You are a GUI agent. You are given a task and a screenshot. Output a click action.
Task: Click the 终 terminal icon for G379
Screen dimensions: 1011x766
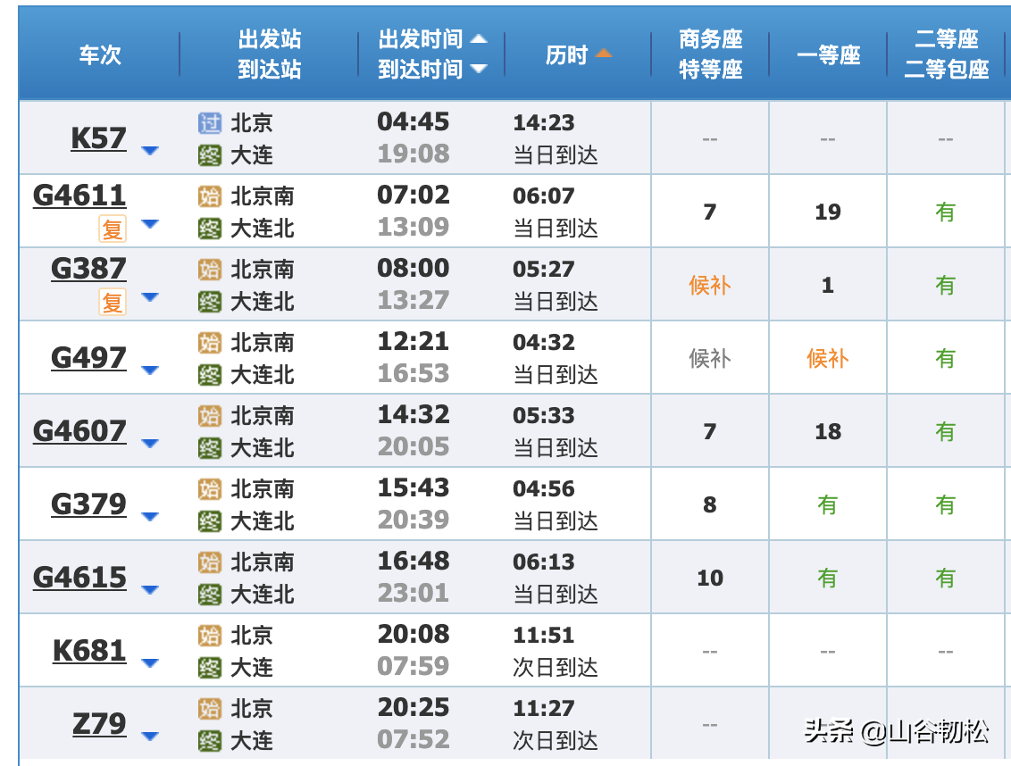[210, 521]
